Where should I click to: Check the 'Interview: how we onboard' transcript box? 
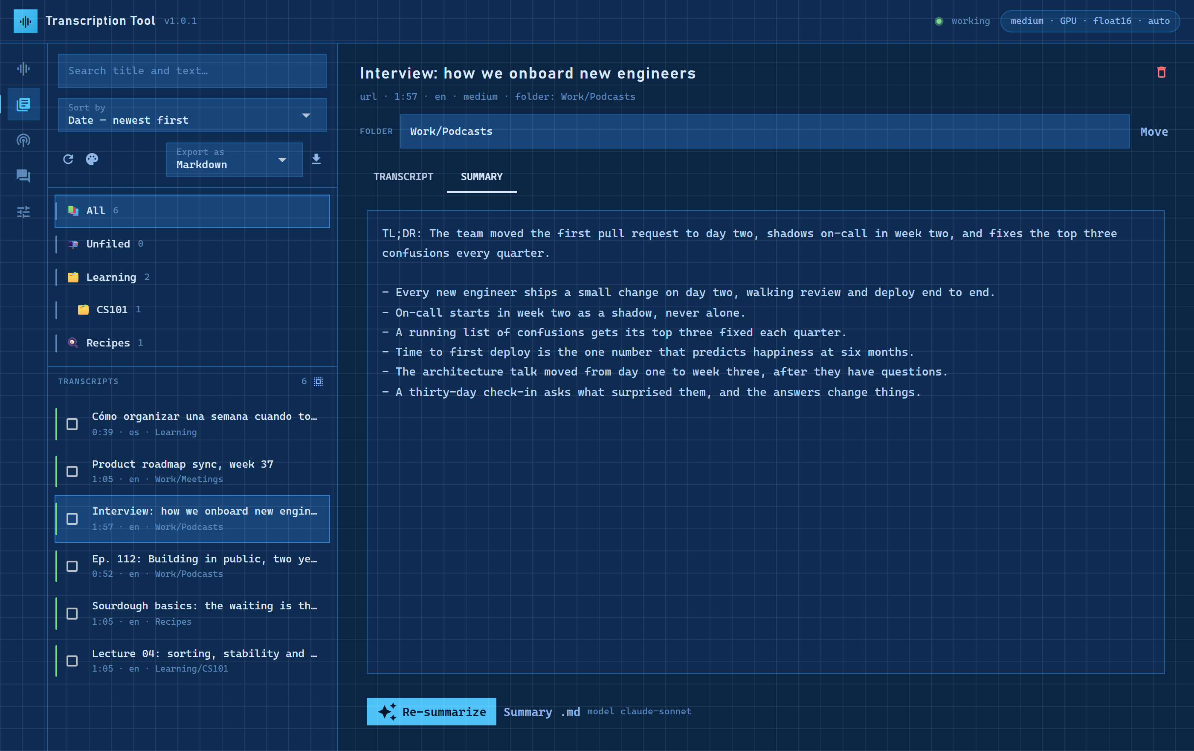tap(72, 519)
